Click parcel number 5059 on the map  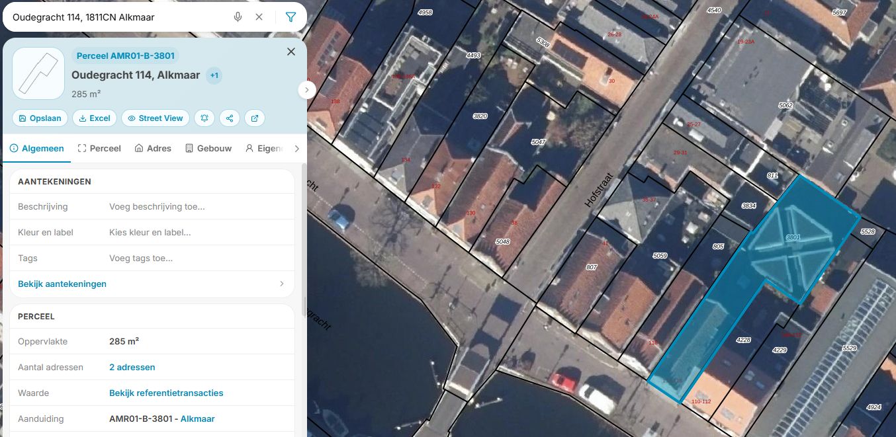[660, 255]
